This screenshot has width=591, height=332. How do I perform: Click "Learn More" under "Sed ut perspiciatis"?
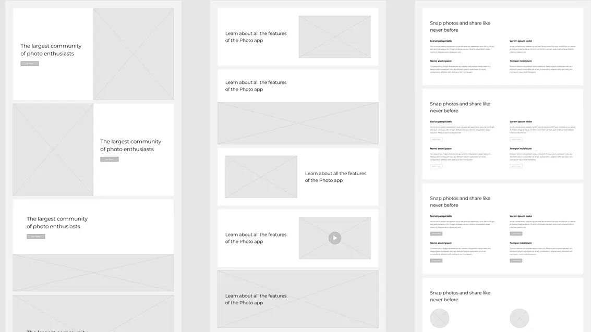[x=436, y=139]
